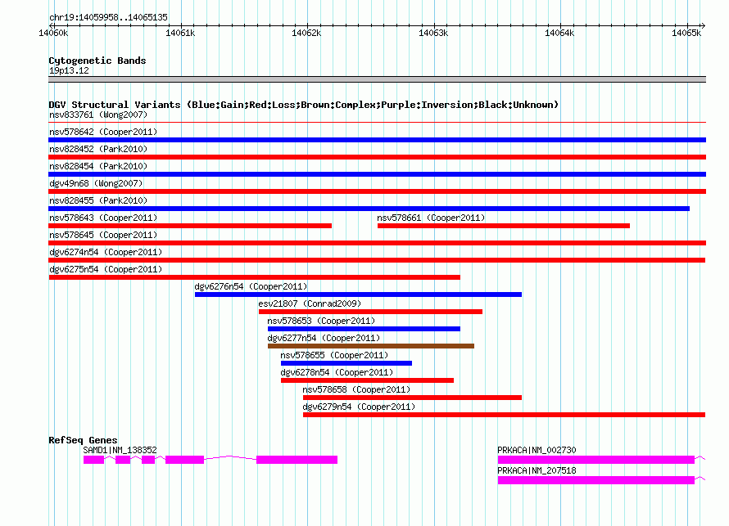Click the dgv6274n54 (Cooper2011) label
Image resolution: width=729 pixels, height=526 pixels.
coord(106,252)
